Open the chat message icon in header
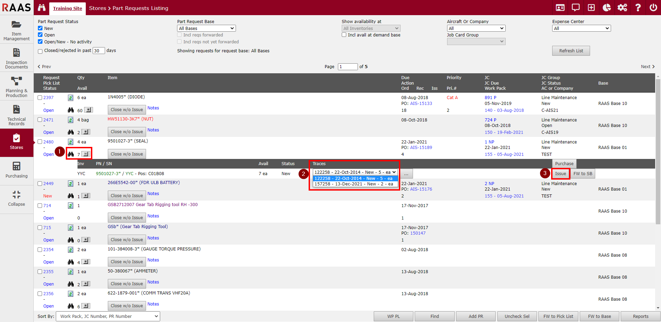The height and width of the screenshot is (322, 661). coord(576,8)
